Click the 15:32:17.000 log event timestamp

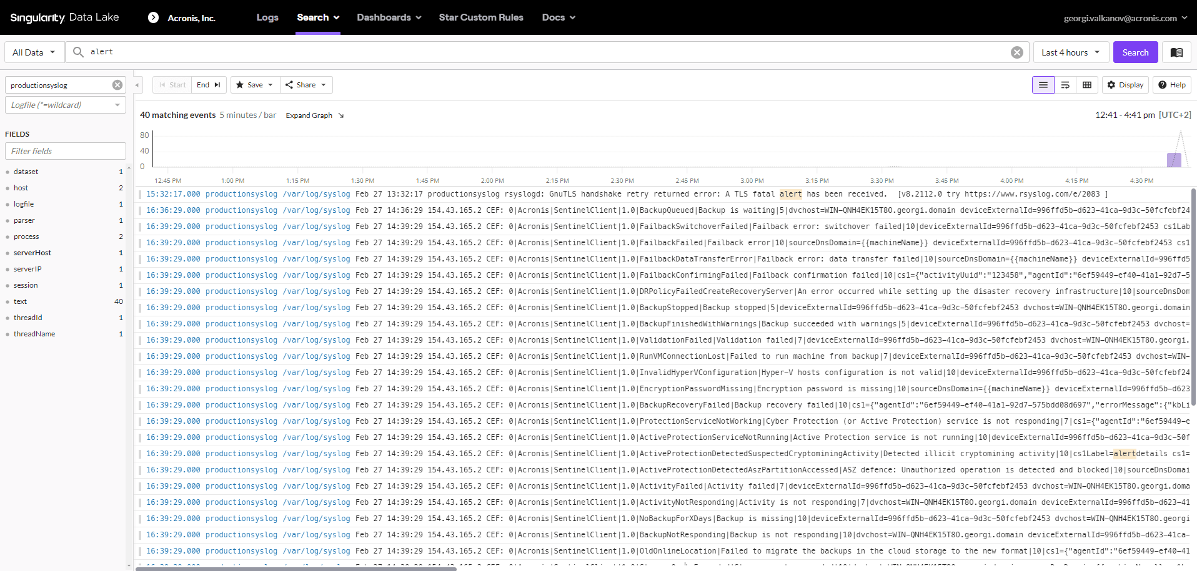click(173, 194)
